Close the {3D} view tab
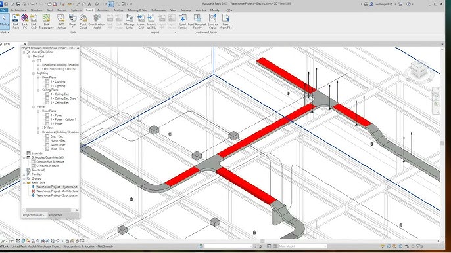Image resolution: width=451 pixels, height=253 pixels. (x=25, y=44)
